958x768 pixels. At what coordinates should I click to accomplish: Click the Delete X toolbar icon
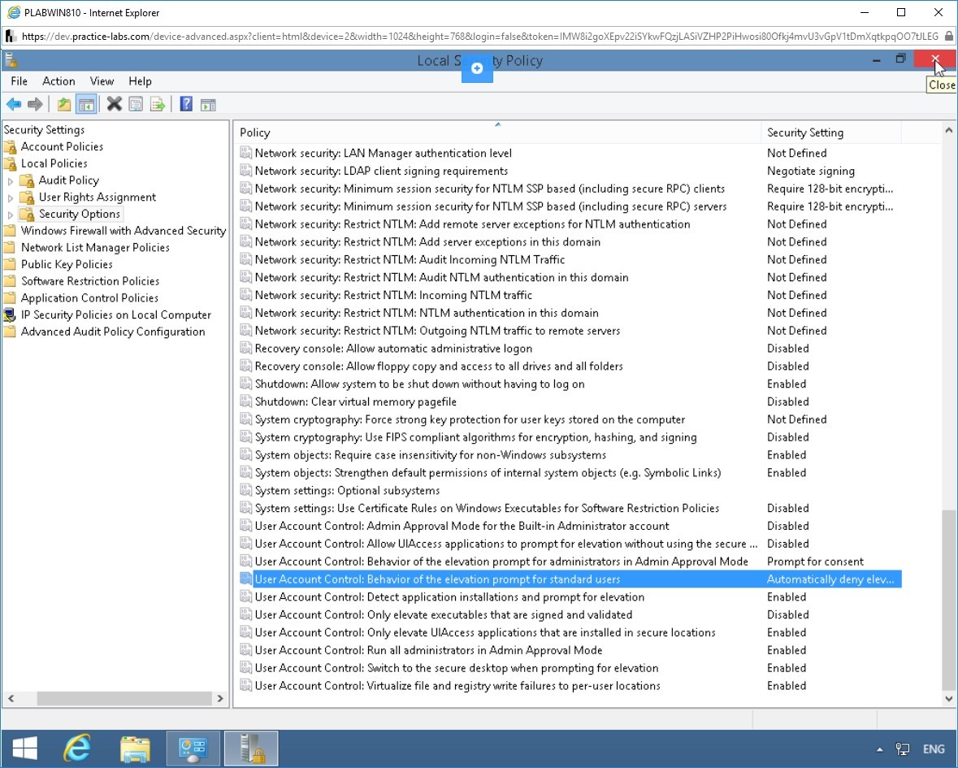(115, 105)
